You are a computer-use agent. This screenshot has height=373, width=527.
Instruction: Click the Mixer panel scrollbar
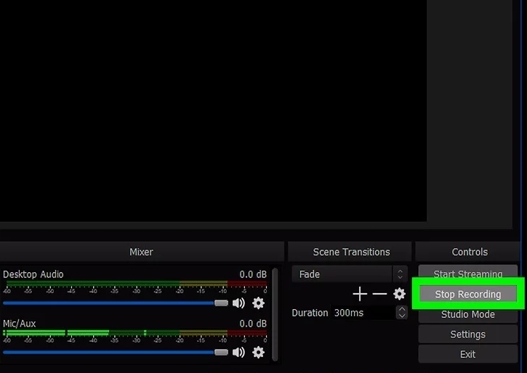275,314
